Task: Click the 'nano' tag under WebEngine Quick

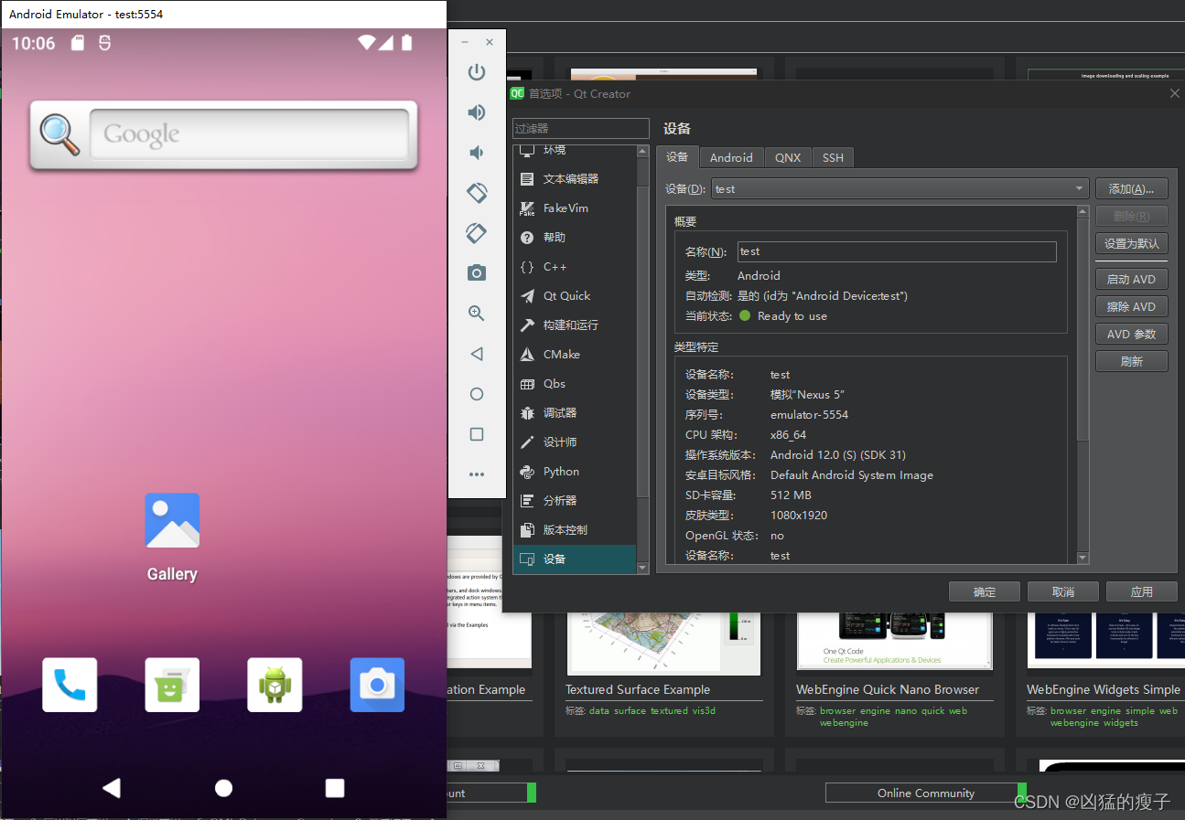Action: [x=906, y=711]
